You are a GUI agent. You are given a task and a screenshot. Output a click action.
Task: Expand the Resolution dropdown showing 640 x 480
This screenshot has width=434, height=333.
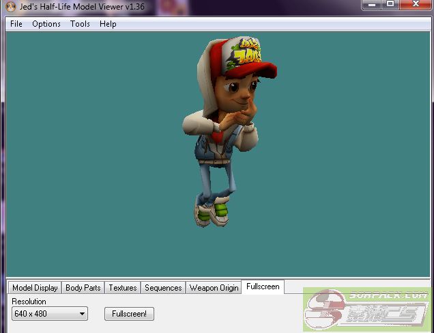(x=50, y=314)
